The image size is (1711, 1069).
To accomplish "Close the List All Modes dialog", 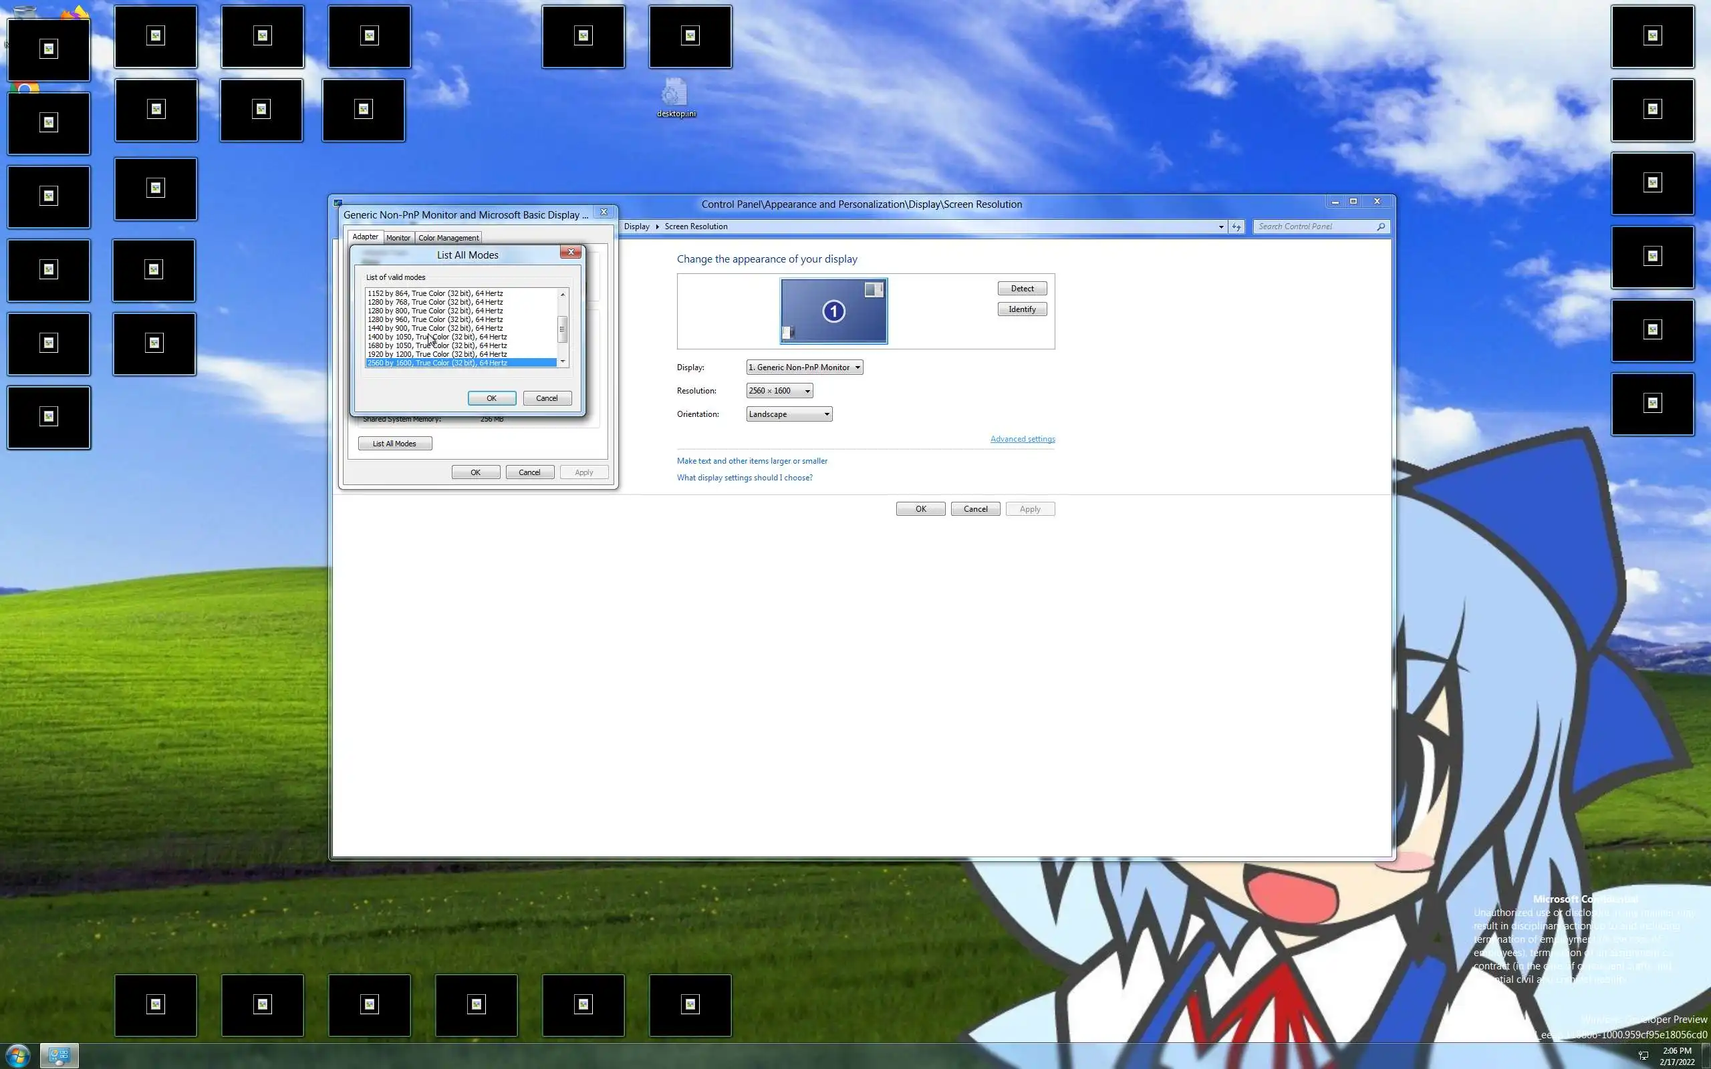I will 571,253.
